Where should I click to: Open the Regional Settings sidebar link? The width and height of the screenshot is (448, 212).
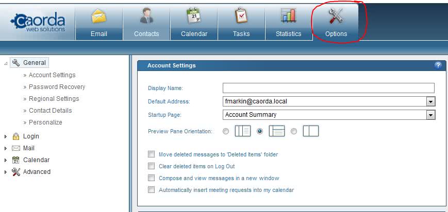(54, 99)
